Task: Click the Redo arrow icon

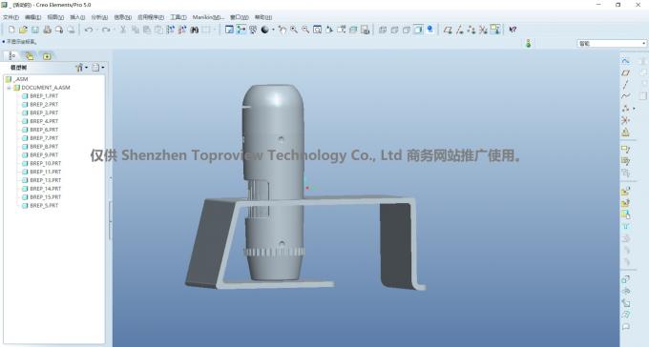Action: (106, 30)
